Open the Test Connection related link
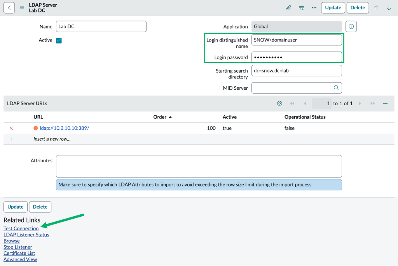The width and height of the screenshot is (398, 266). click(x=21, y=228)
